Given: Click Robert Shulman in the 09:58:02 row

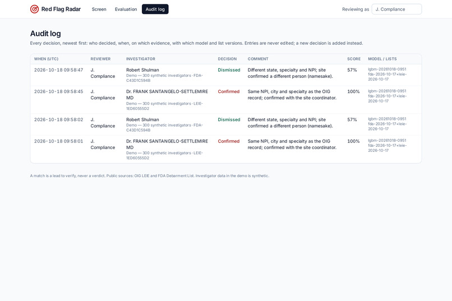Looking at the screenshot, I should coord(142,119).
